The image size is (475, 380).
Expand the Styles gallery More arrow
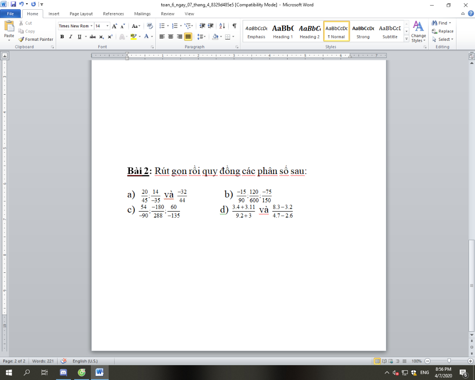click(406, 39)
